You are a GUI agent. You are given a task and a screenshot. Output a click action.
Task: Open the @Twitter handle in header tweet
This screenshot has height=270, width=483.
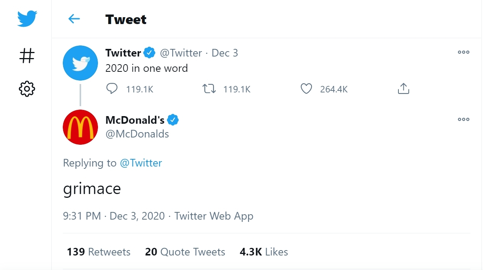pyautogui.click(x=181, y=53)
